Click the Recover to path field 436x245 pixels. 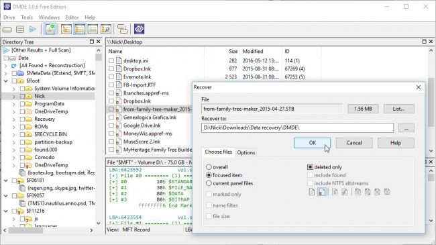[x=297, y=128]
